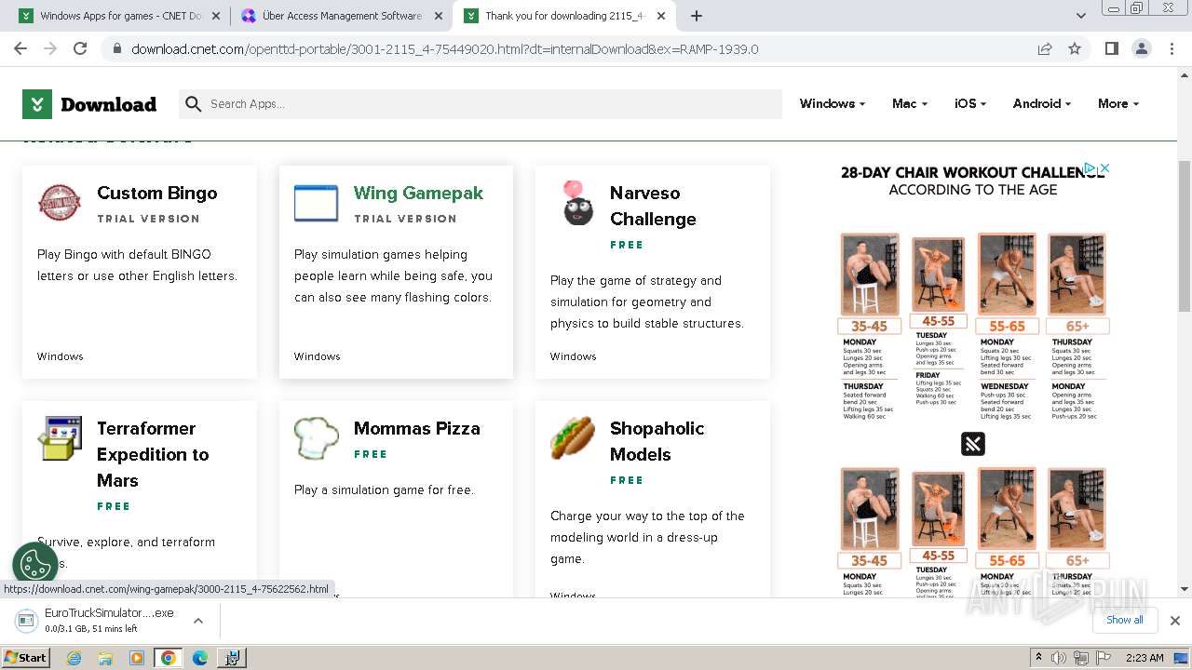
Task: Open the tab search dropdown arrow
Action: pyautogui.click(x=1080, y=16)
